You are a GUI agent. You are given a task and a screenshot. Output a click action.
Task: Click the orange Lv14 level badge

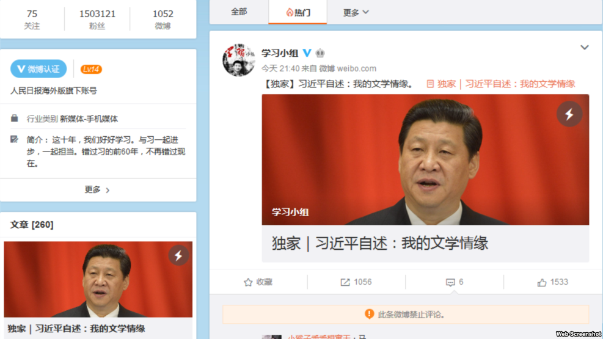coord(91,69)
